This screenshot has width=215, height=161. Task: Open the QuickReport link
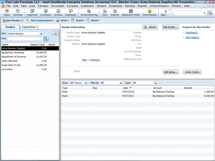coord(192,33)
